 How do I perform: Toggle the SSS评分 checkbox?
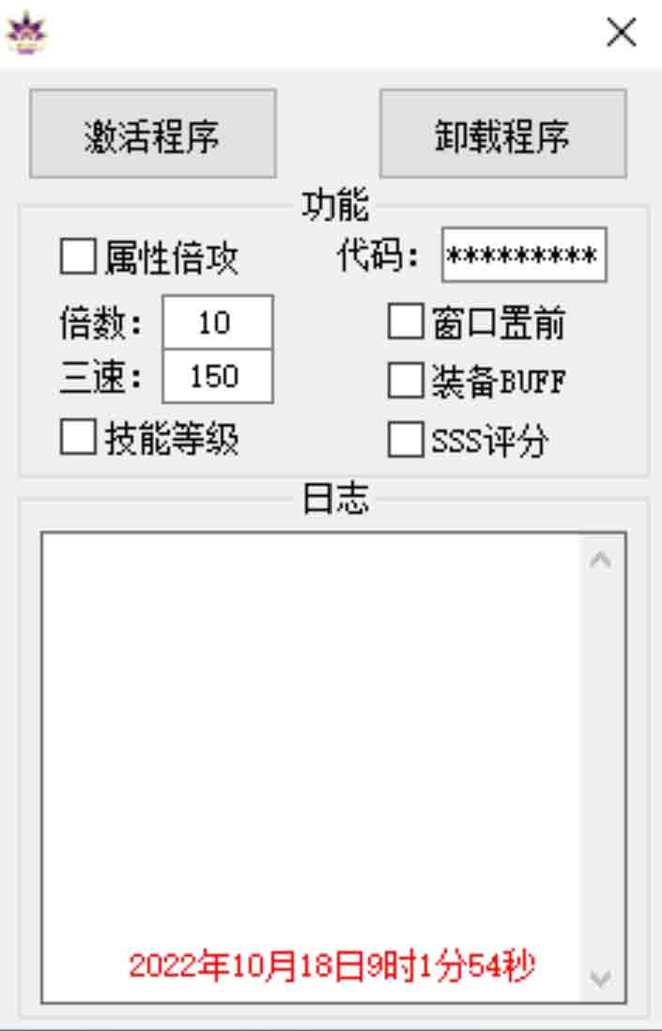406,439
